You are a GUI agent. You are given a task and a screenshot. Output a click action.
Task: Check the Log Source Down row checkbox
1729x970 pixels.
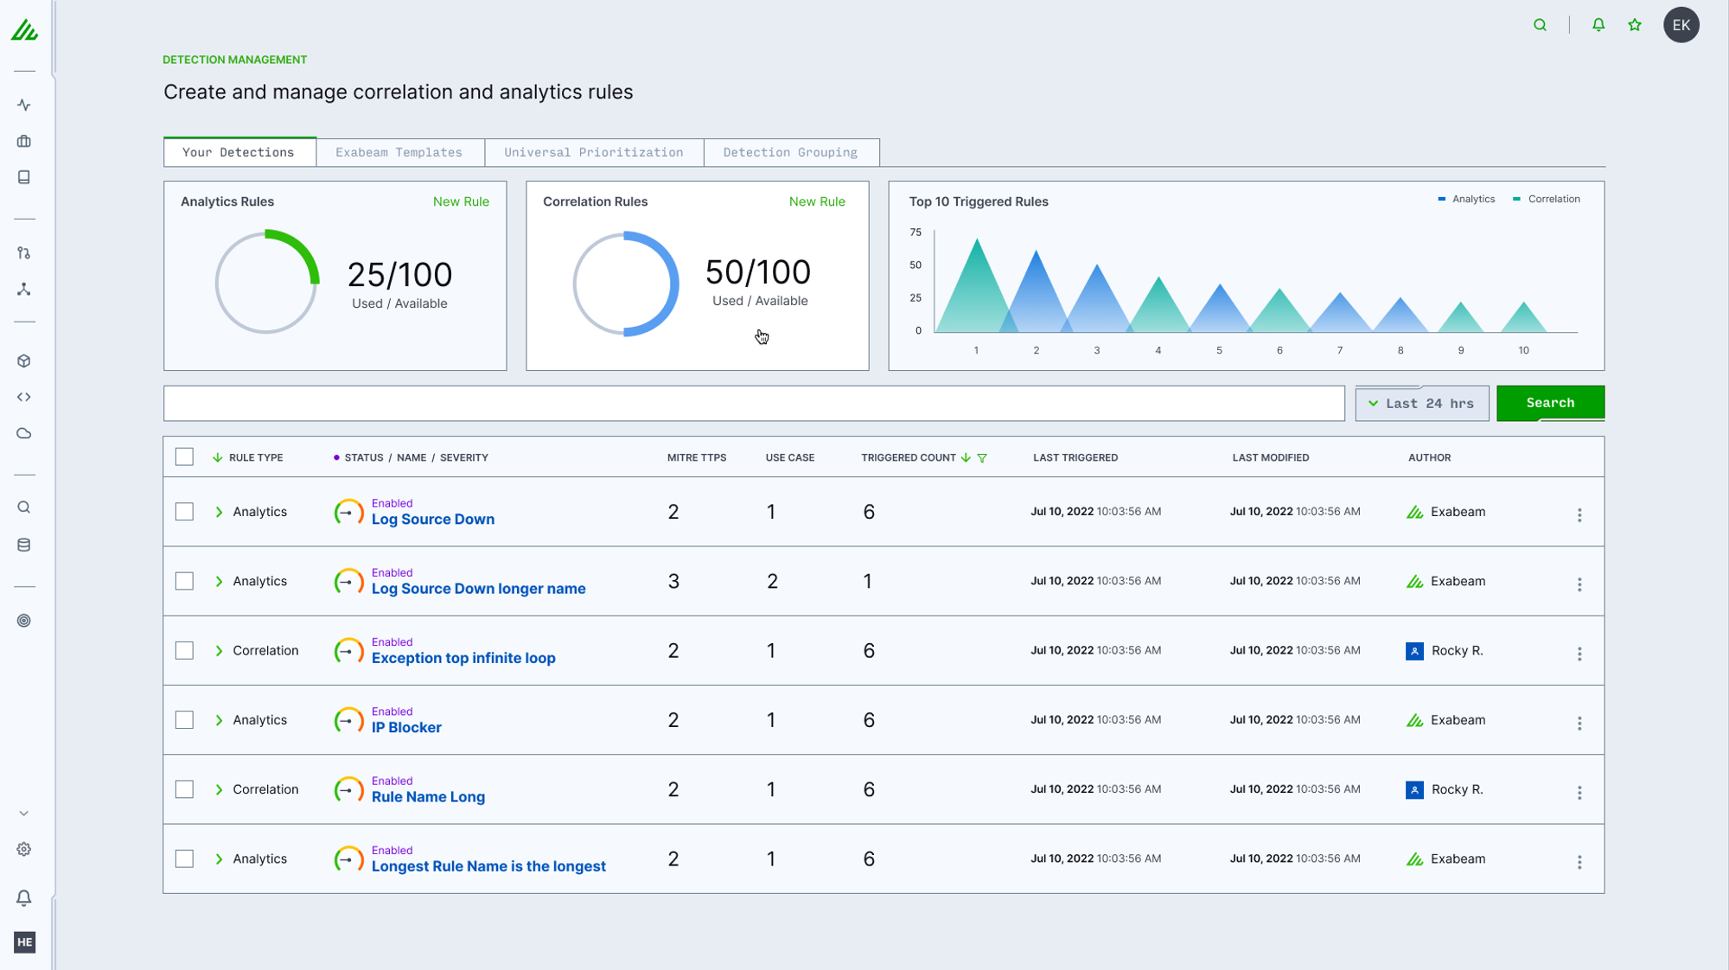(x=184, y=512)
